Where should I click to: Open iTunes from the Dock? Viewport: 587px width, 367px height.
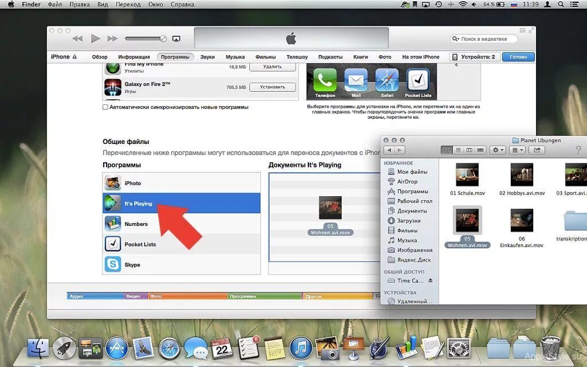(300, 348)
